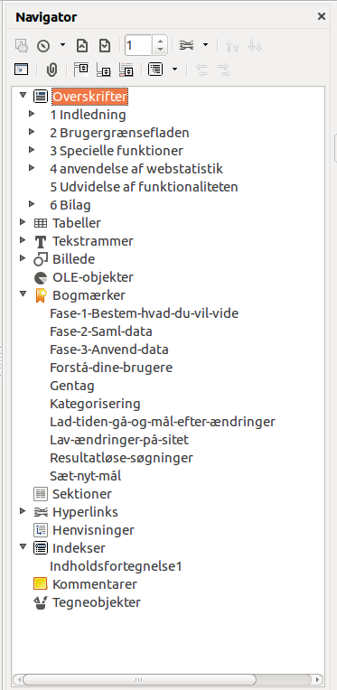Expand the Tabeller category

point(23,222)
